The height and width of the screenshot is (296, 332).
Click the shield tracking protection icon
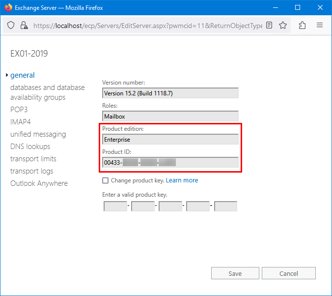(x=11, y=26)
